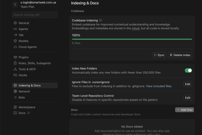Go to the Beta settings section
This screenshot has height=135, width=202.
coord(22,97)
